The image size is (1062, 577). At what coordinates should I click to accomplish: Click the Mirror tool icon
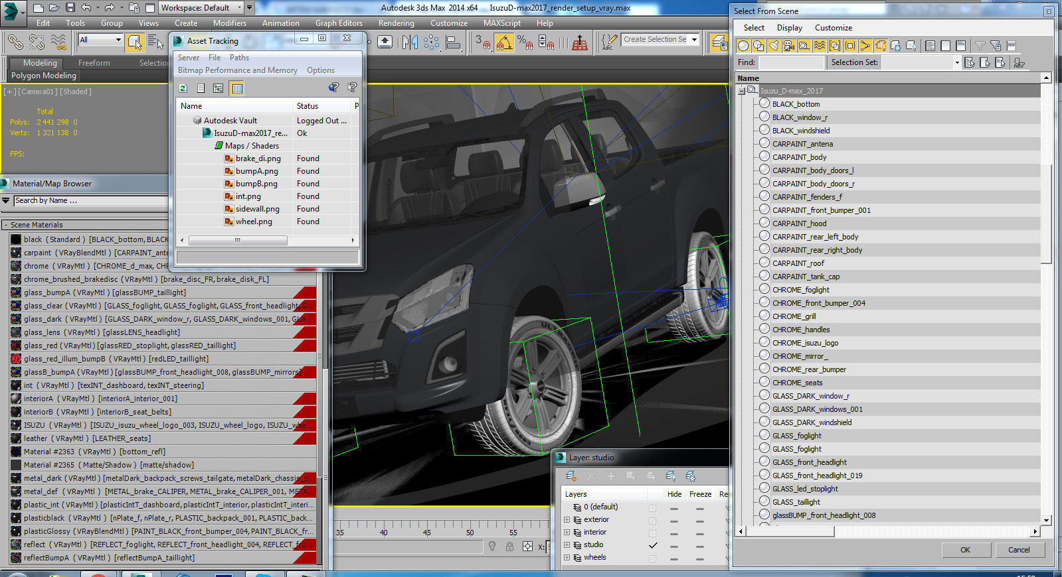tap(410, 42)
